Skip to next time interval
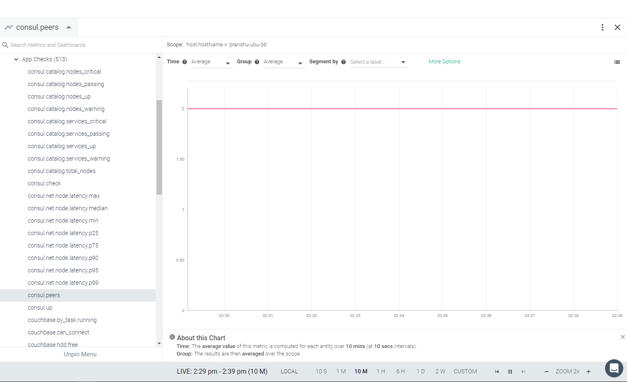 point(523,372)
